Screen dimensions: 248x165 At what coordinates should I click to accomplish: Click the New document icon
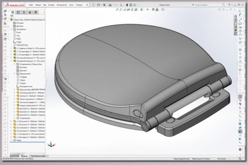click(93, 5)
